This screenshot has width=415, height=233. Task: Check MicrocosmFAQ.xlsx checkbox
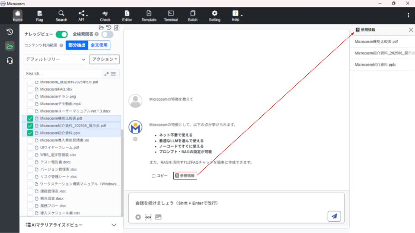click(x=30, y=89)
